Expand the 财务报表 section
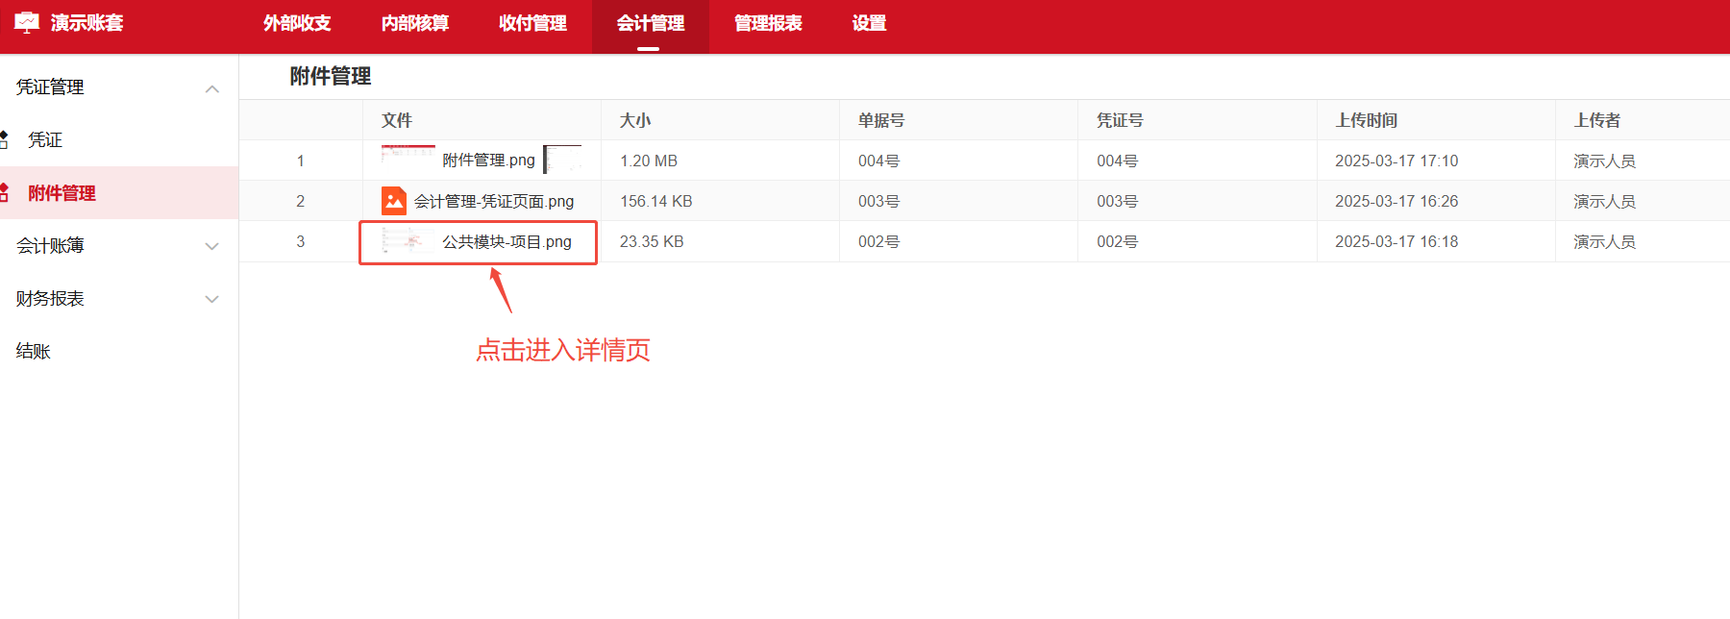 [212, 299]
